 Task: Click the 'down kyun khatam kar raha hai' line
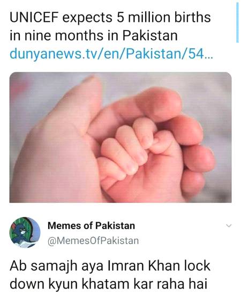click(x=109, y=284)
